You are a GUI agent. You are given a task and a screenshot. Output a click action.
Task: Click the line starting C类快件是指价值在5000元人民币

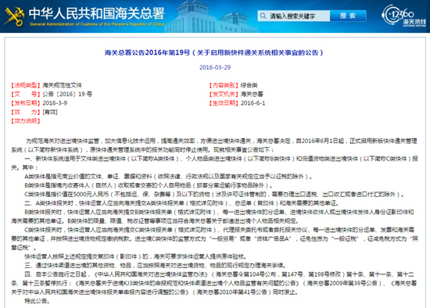pyautogui.click(x=214, y=194)
